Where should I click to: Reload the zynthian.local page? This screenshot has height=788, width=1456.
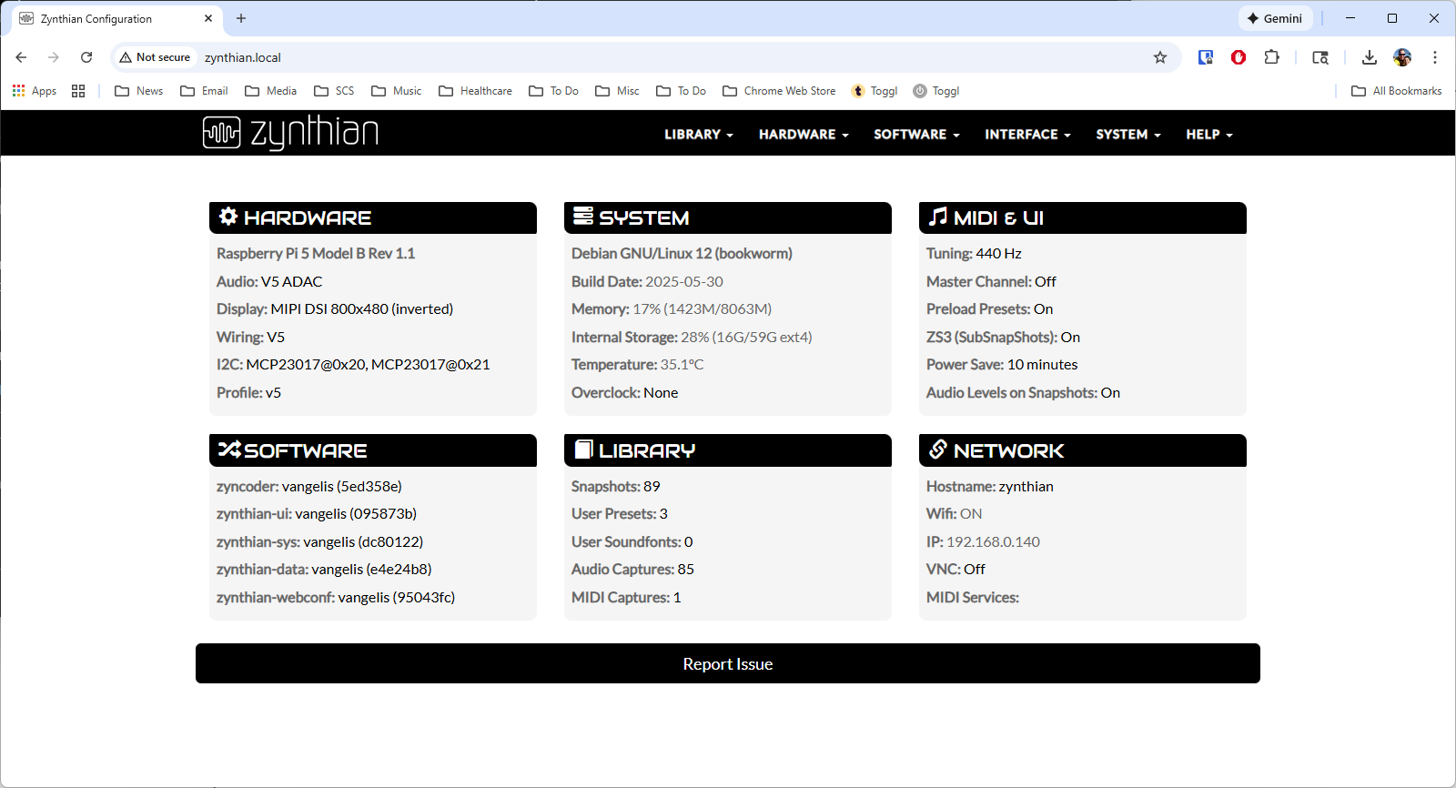click(x=86, y=57)
